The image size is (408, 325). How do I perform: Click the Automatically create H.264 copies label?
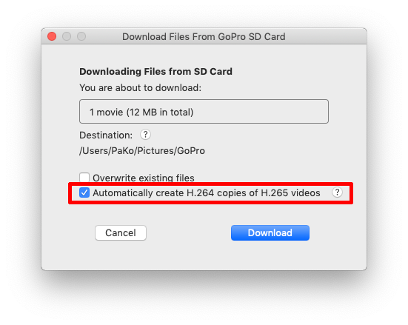point(207,193)
